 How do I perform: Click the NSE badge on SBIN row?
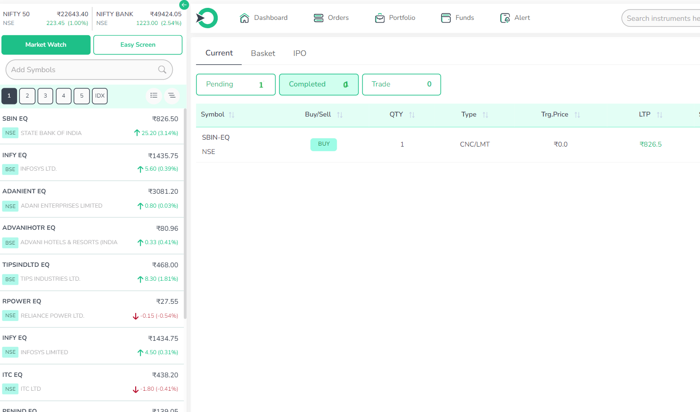(10, 133)
